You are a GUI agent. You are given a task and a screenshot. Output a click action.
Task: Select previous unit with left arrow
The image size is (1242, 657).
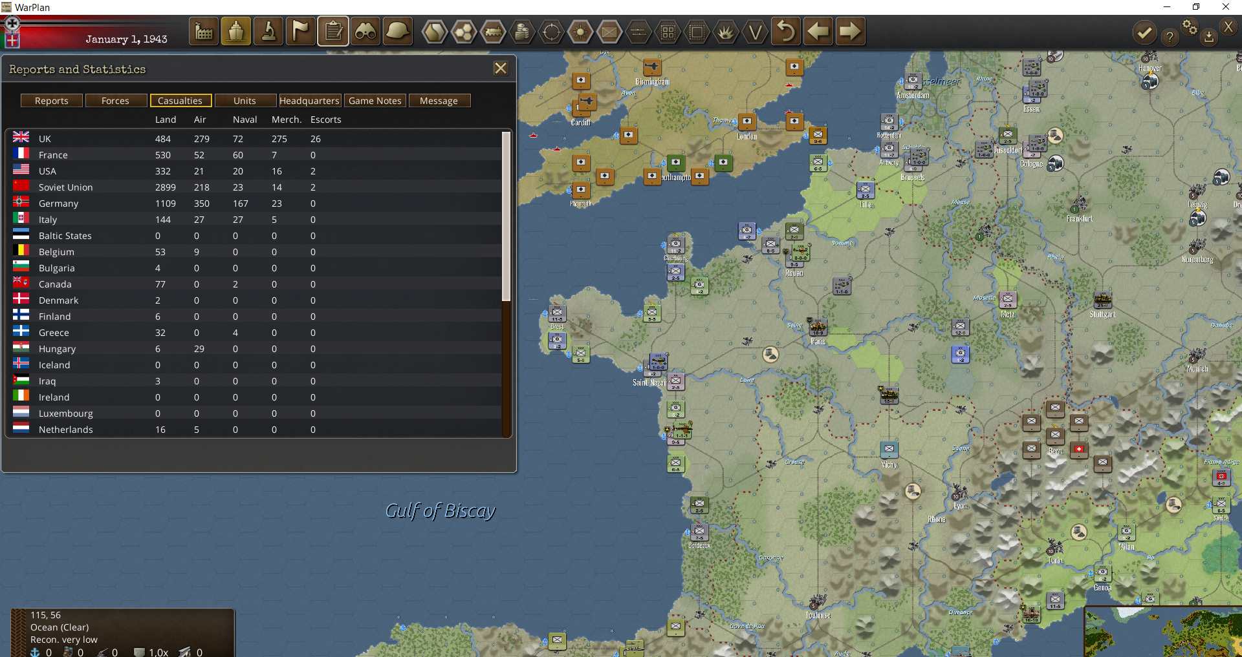click(x=818, y=32)
